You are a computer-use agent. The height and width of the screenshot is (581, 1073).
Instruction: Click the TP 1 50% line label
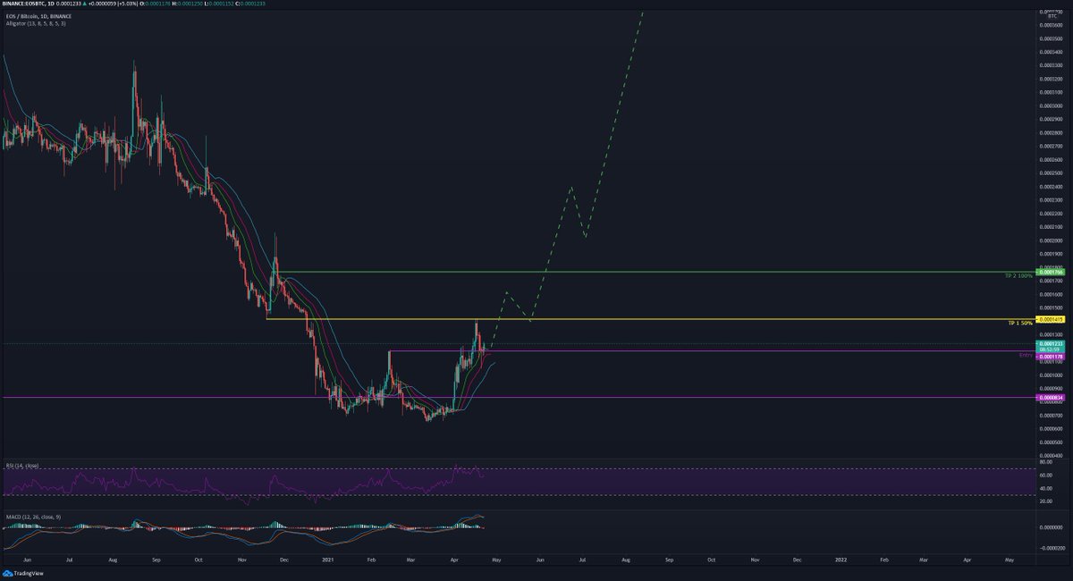click(x=1020, y=323)
